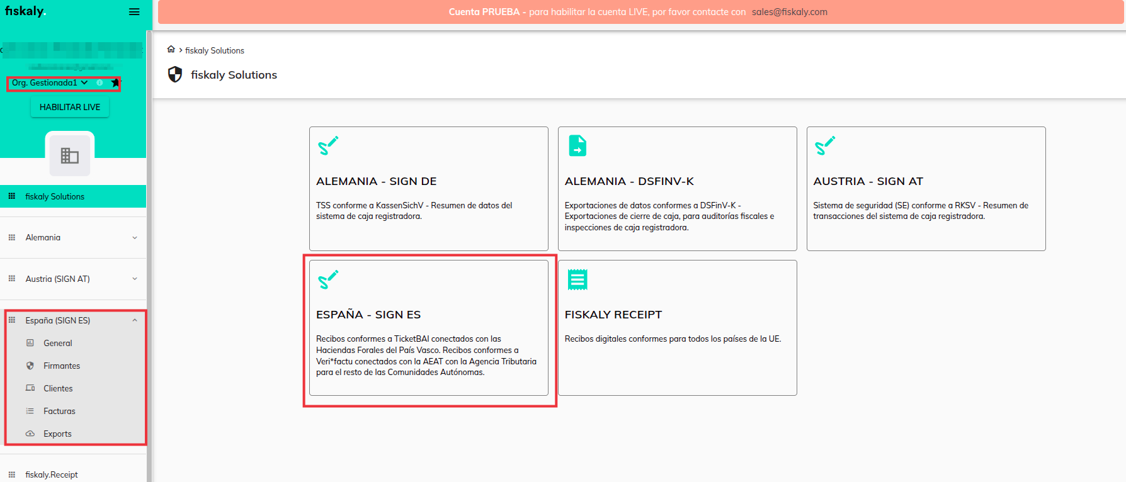This screenshot has width=1126, height=482.
Task: Click the DSFinV-K export file icon
Action: pyautogui.click(x=577, y=145)
